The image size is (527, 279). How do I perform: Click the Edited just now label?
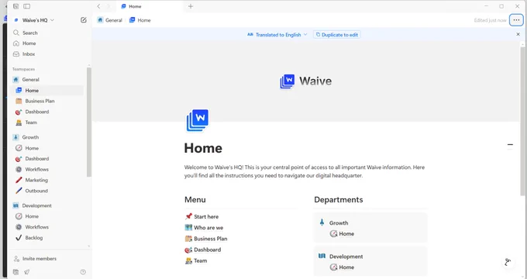click(x=490, y=20)
